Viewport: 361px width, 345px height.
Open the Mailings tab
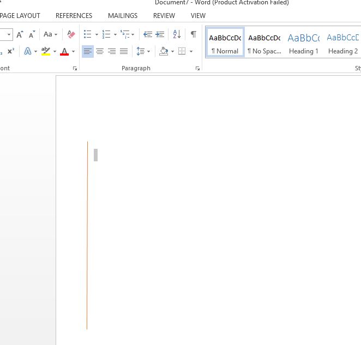pyautogui.click(x=123, y=16)
